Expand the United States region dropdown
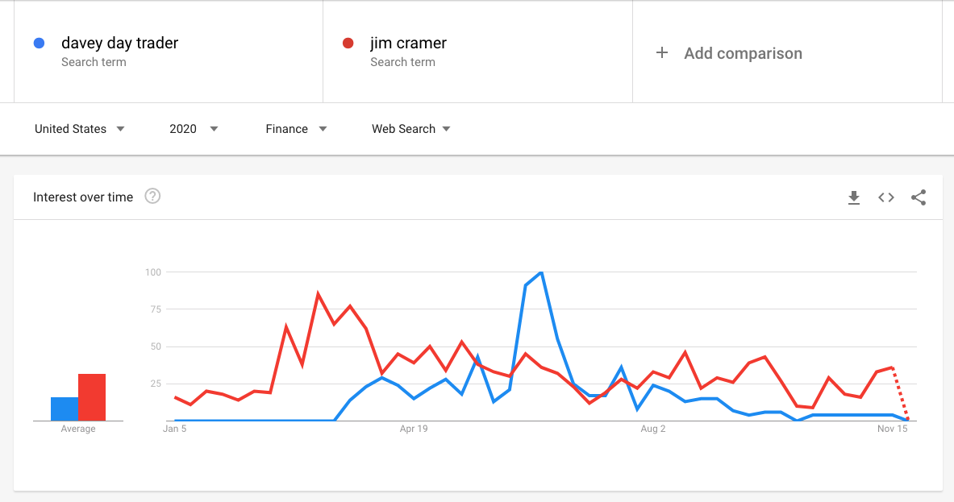This screenshot has width=954, height=502. [x=80, y=129]
